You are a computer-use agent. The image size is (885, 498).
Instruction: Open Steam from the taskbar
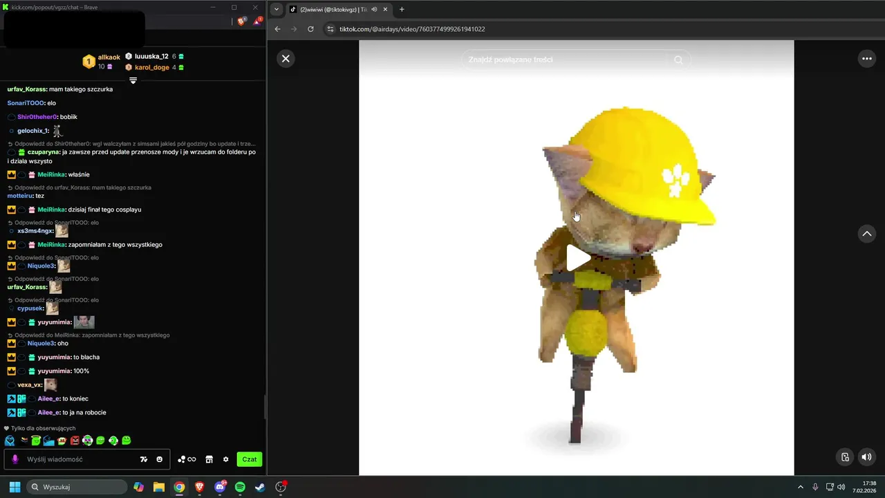[260, 487]
